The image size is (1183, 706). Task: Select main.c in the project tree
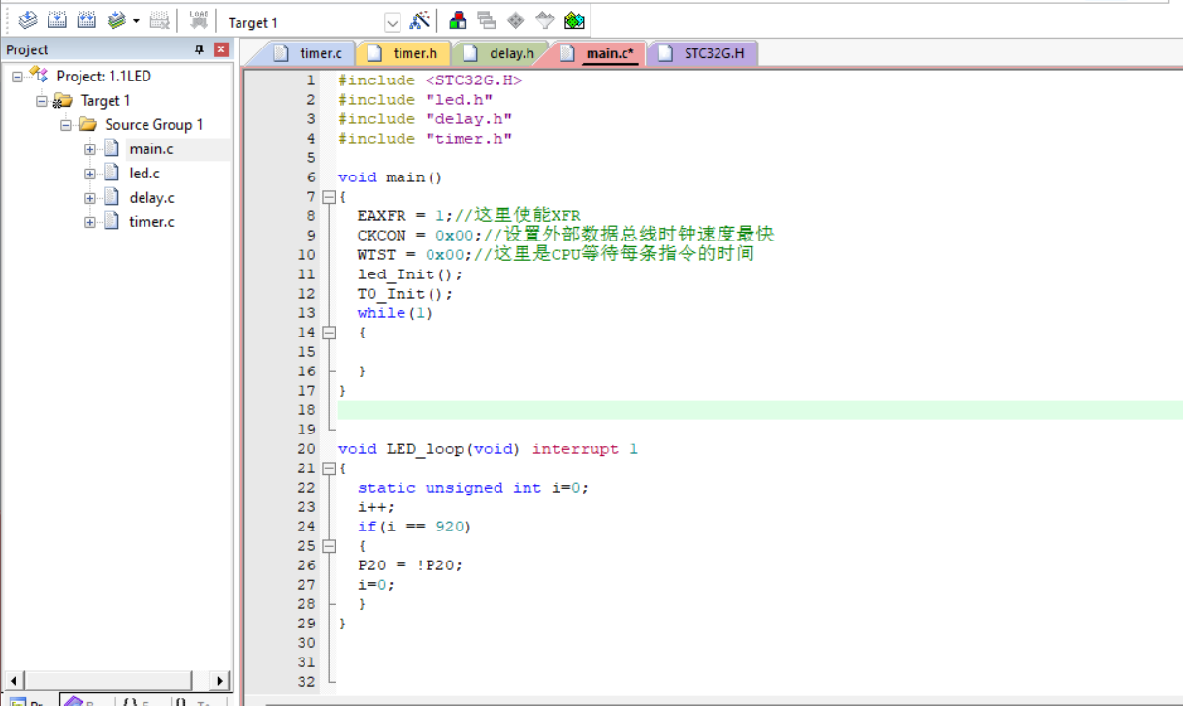151,149
